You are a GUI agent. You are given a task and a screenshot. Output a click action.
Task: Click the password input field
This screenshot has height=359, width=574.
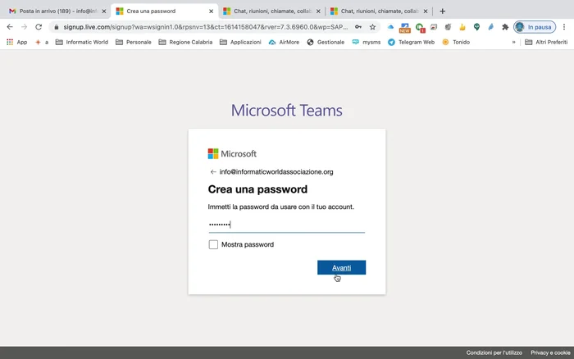click(x=287, y=225)
